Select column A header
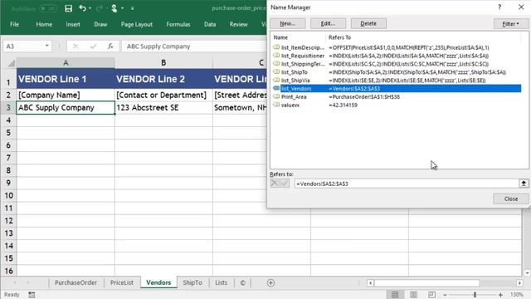Image resolution: width=531 pixels, height=299 pixels. [66, 63]
